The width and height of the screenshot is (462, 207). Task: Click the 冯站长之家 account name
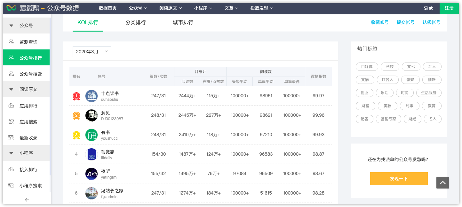point(112,191)
